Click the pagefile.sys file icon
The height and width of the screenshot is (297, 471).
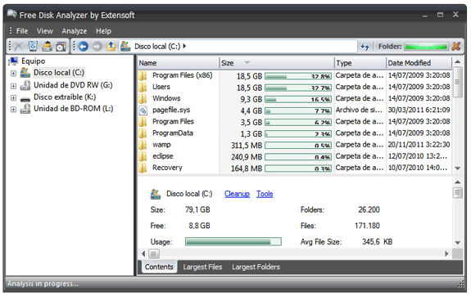[x=143, y=110]
